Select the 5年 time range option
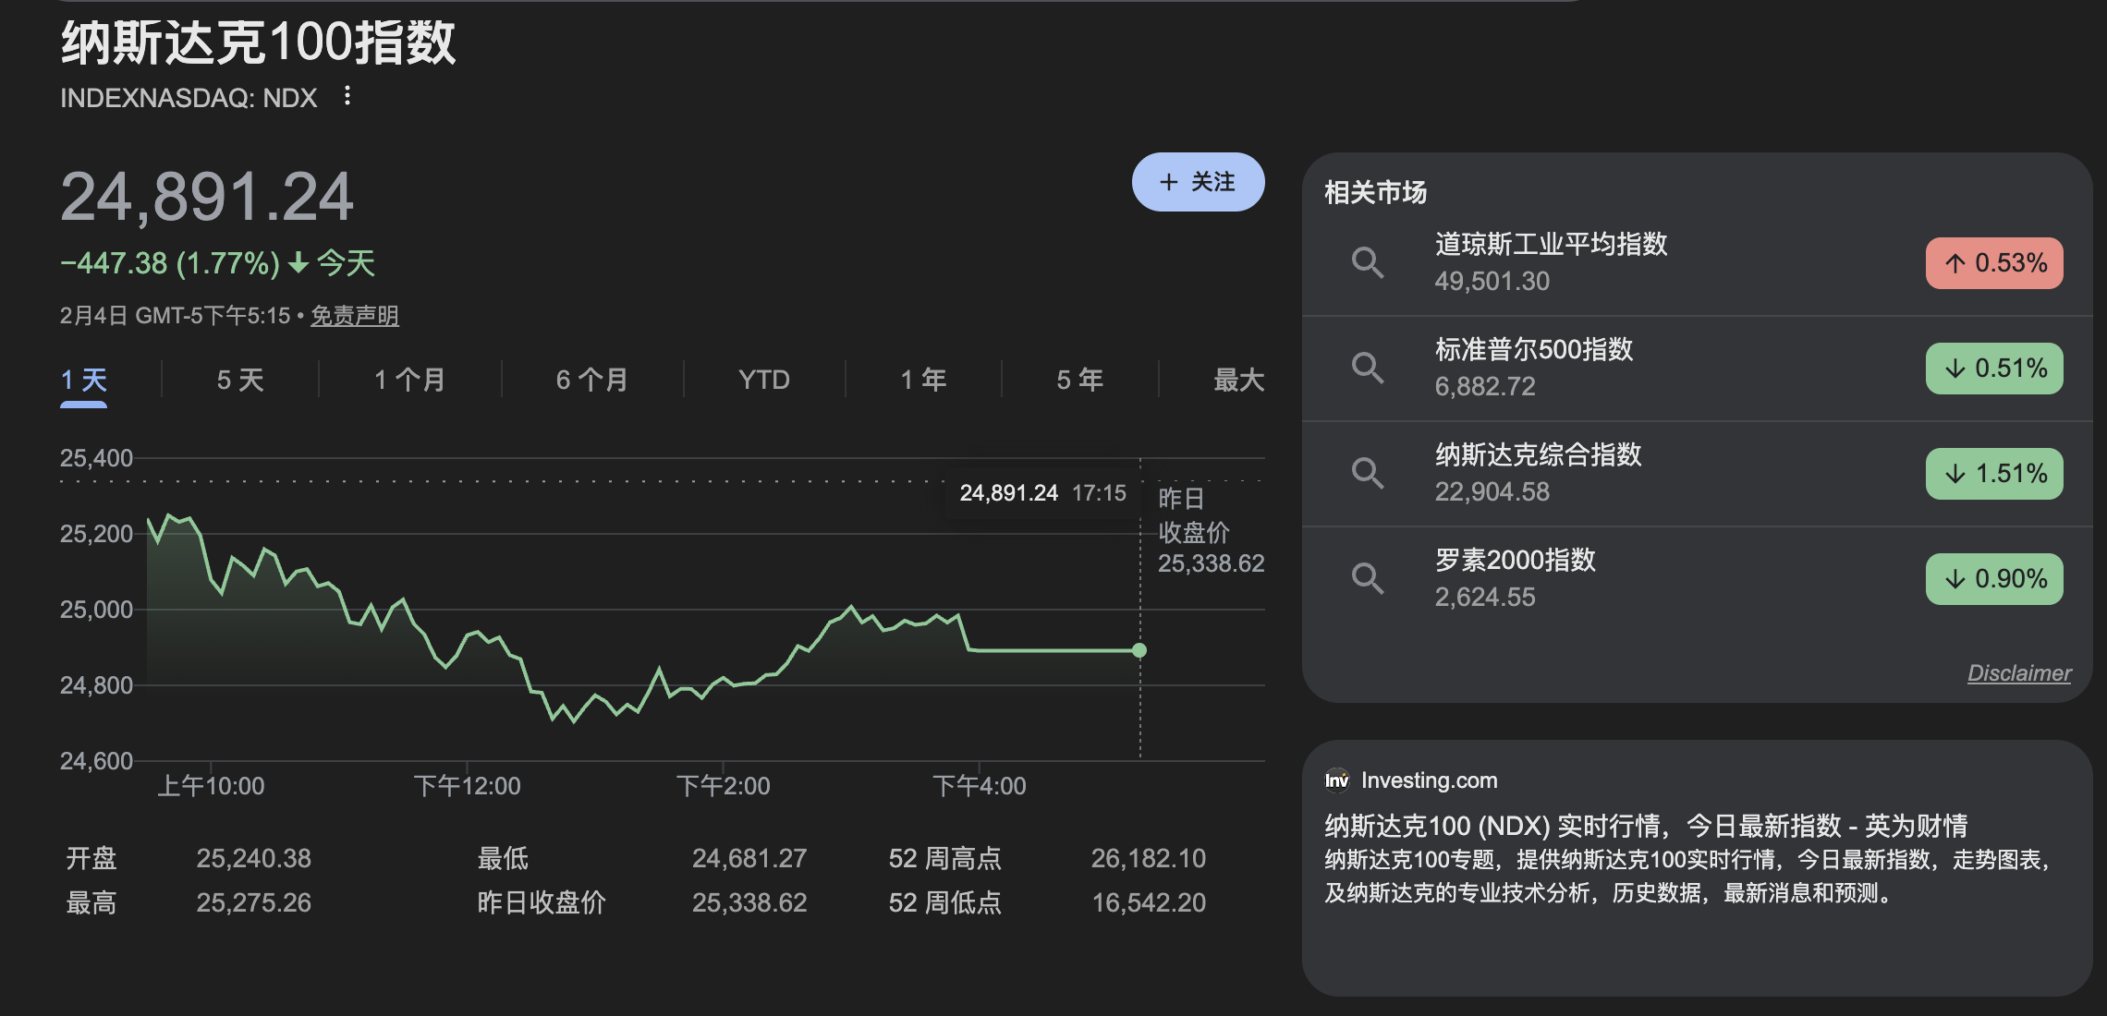 (1078, 379)
